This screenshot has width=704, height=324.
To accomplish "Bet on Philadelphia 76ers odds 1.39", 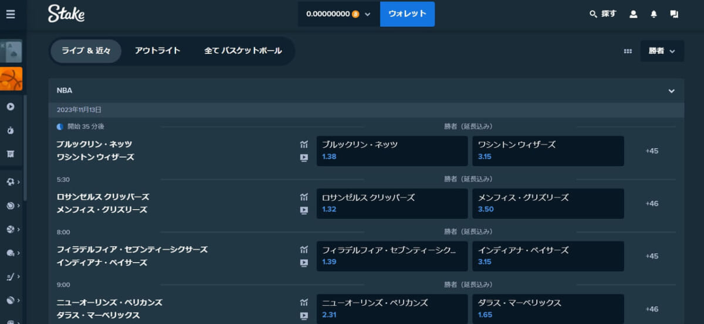I will pyautogui.click(x=392, y=256).
